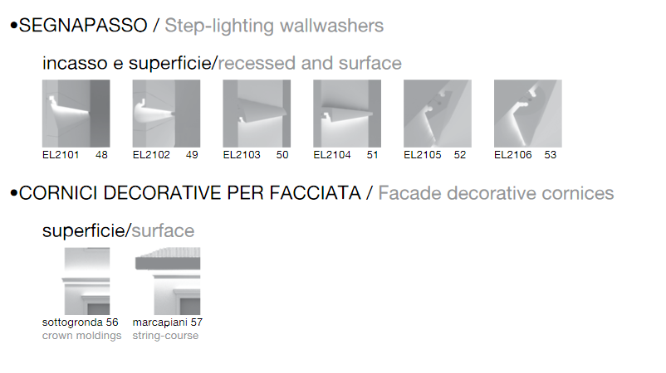Open the EL2104 profile image
Viewport: 666px width, 373px height.
[x=347, y=114]
